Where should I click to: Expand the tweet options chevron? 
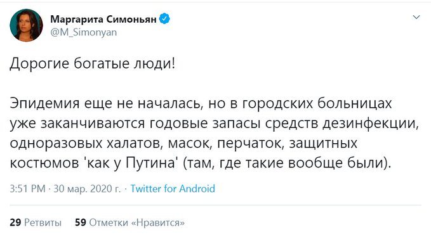[416, 17]
